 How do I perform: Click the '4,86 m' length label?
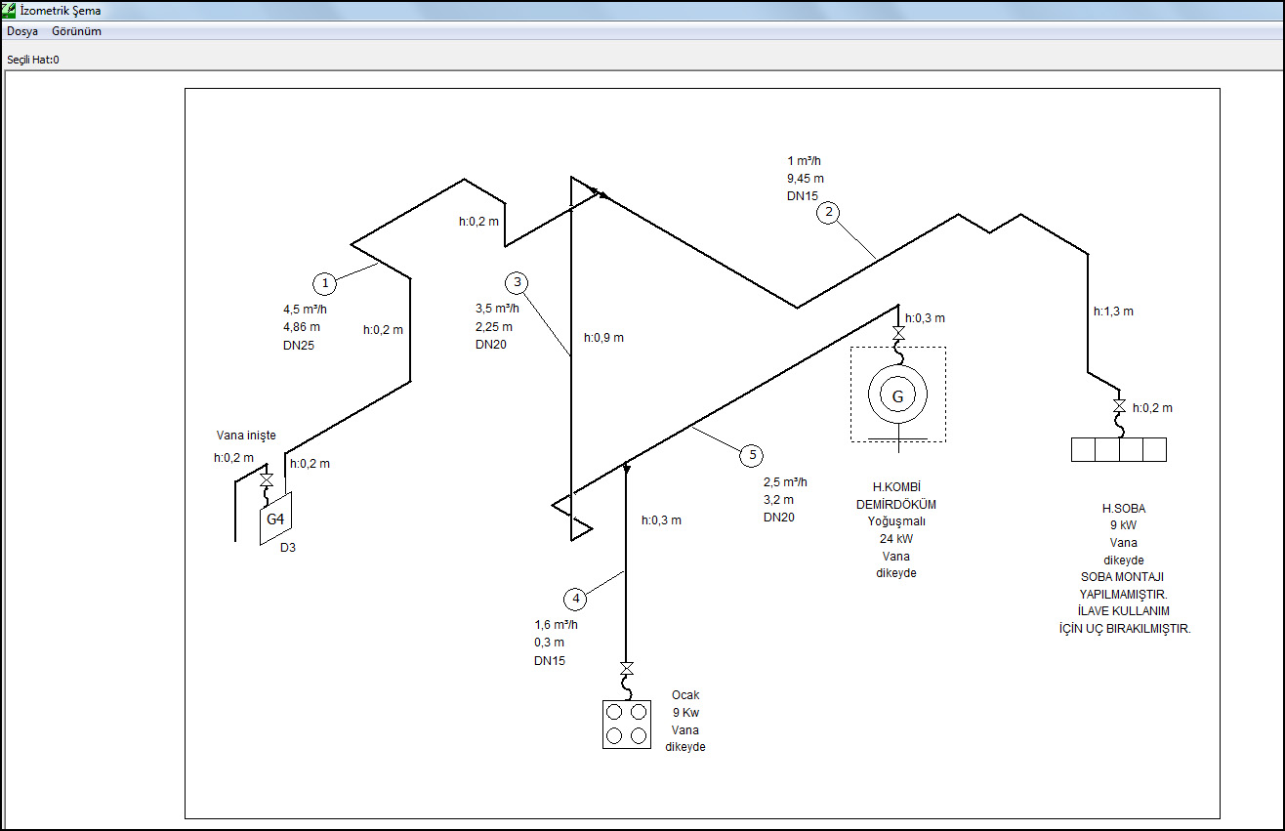pos(301,327)
